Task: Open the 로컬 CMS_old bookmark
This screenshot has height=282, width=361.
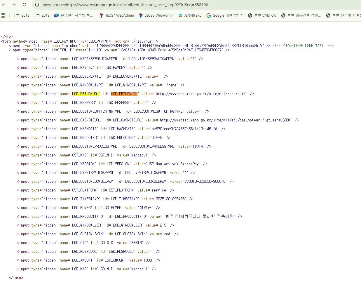Action: 262,15
